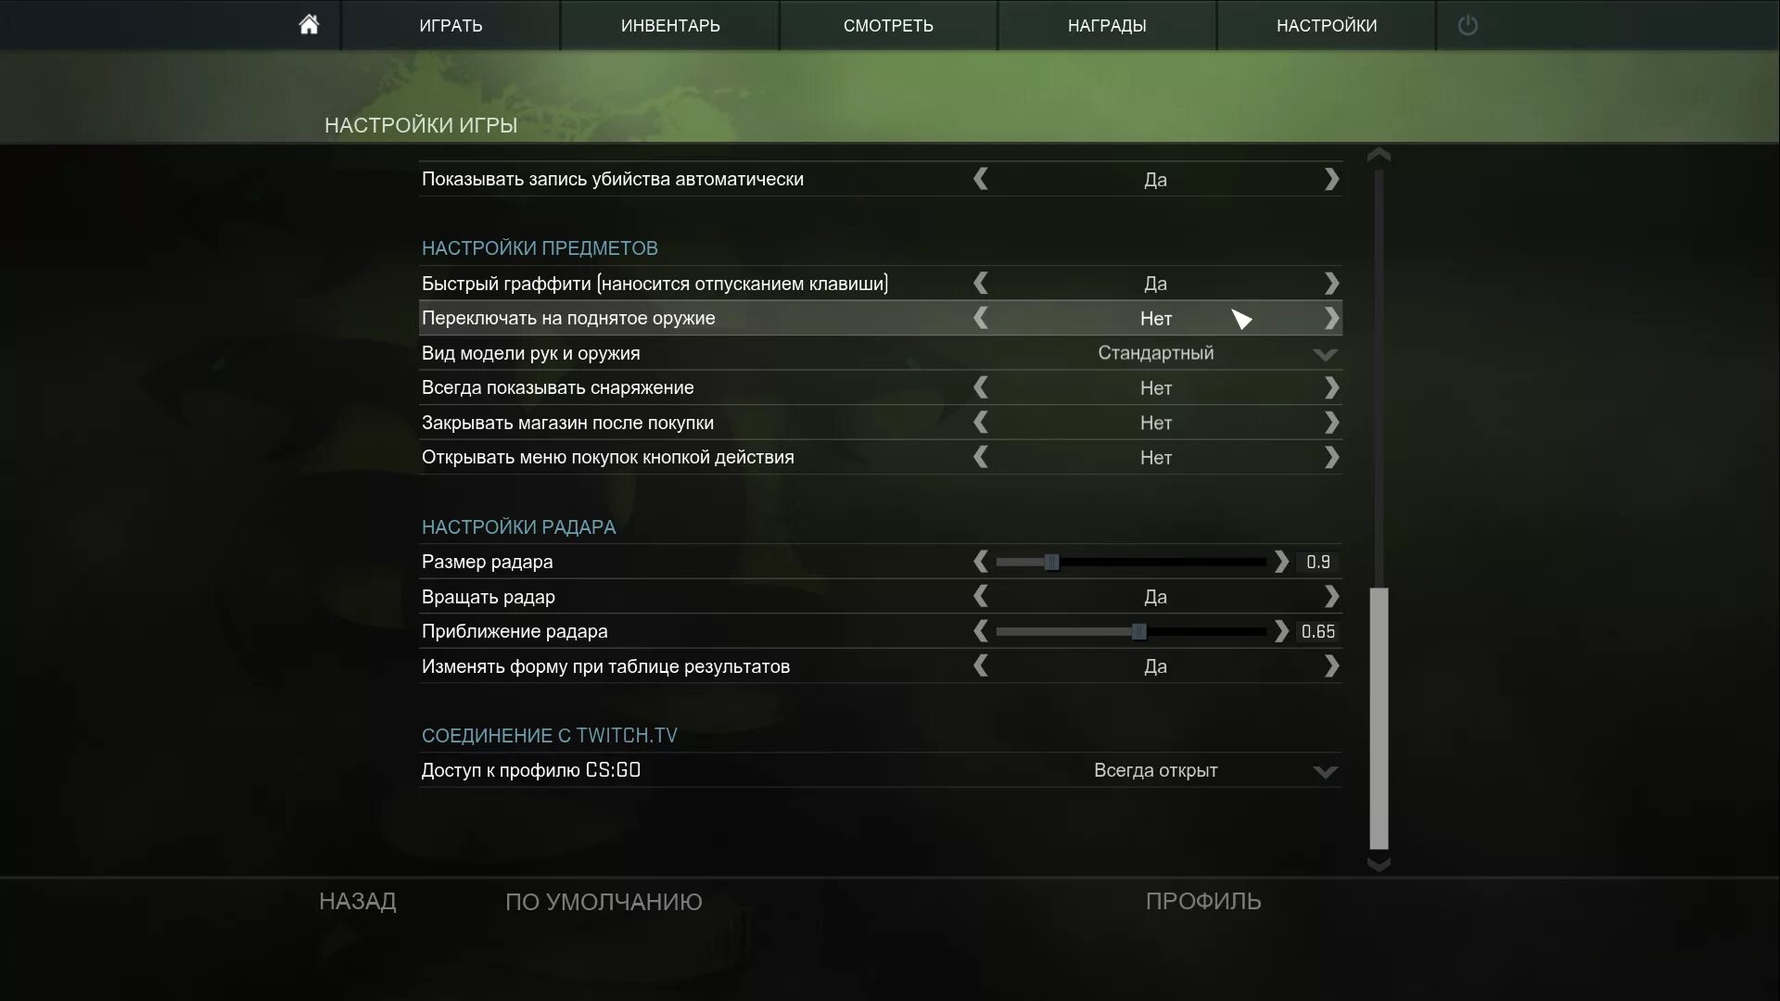Toggle close shop after purchase setting
Image resolution: width=1780 pixels, height=1001 pixels.
coord(1331,423)
